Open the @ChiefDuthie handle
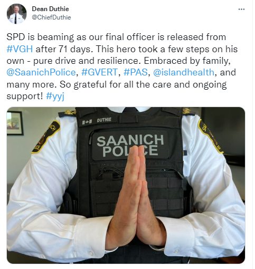This screenshot has width=255, height=269. point(51,17)
